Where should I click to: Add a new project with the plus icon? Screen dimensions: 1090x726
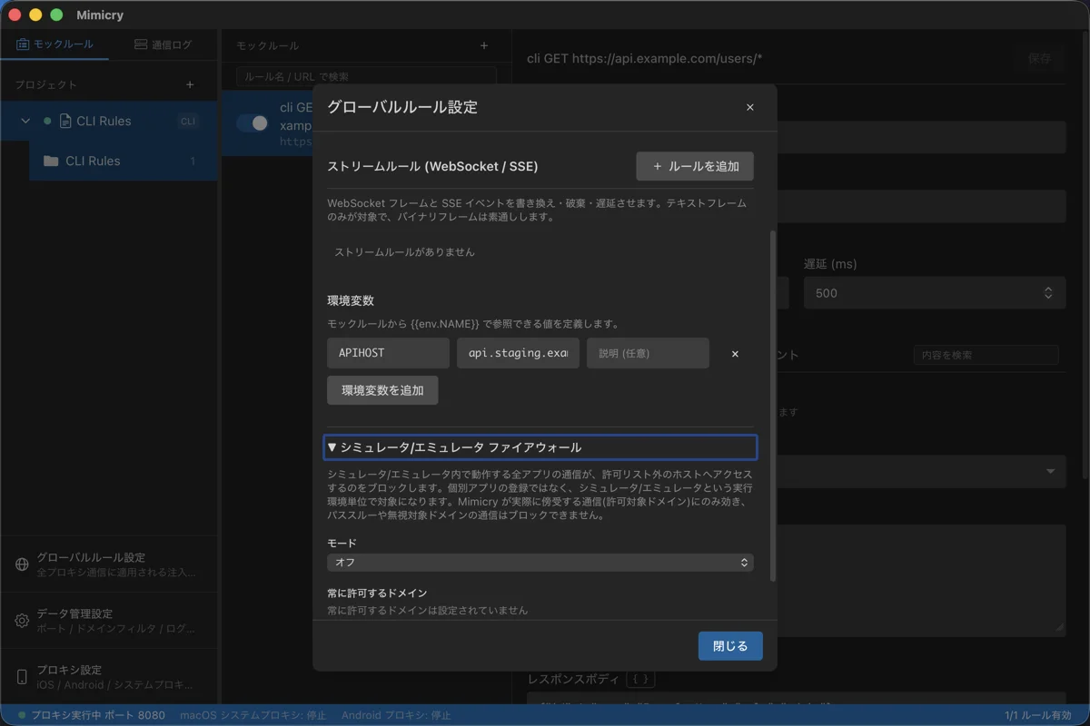click(x=190, y=84)
